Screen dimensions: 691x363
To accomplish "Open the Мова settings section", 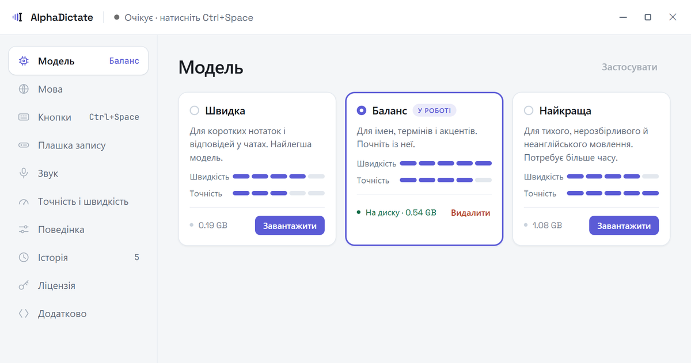I will click(x=78, y=89).
